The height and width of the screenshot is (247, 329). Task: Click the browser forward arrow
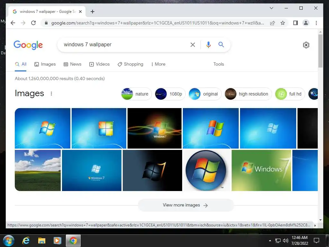[23, 23]
